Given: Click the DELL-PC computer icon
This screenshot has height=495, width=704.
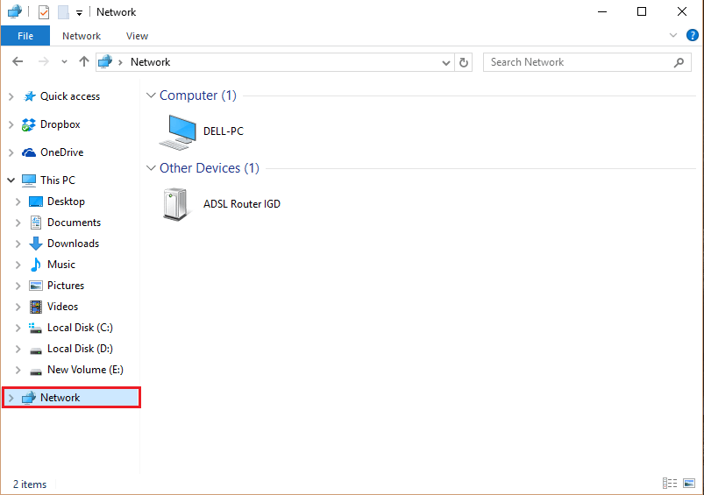Looking at the screenshot, I should (178, 131).
